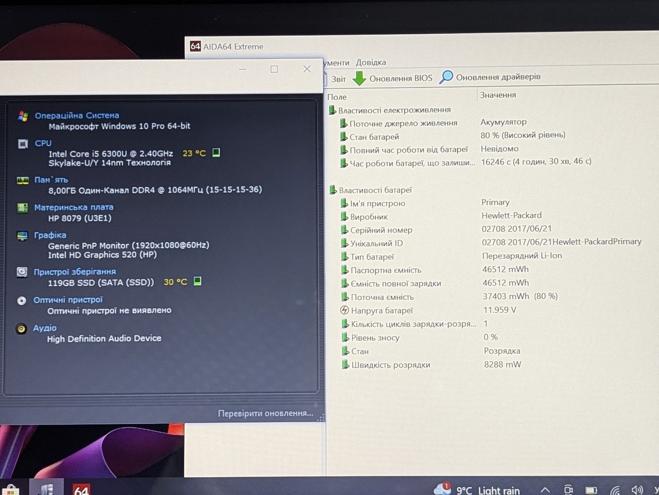Maximize the front system information window
The width and height of the screenshot is (659, 495).
coord(274,69)
